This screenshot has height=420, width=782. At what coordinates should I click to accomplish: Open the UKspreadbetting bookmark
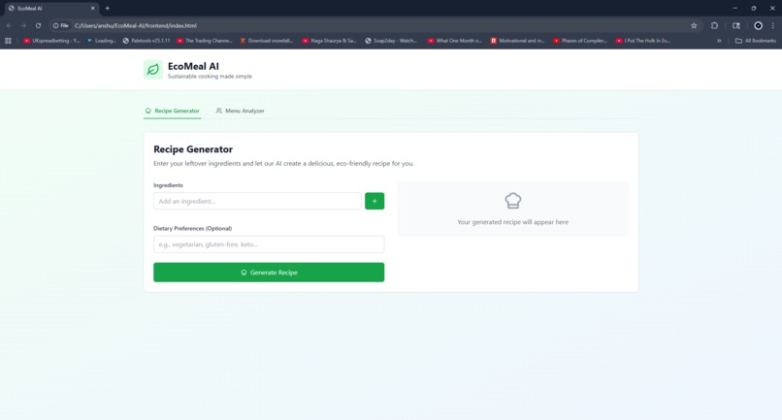coord(51,41)
